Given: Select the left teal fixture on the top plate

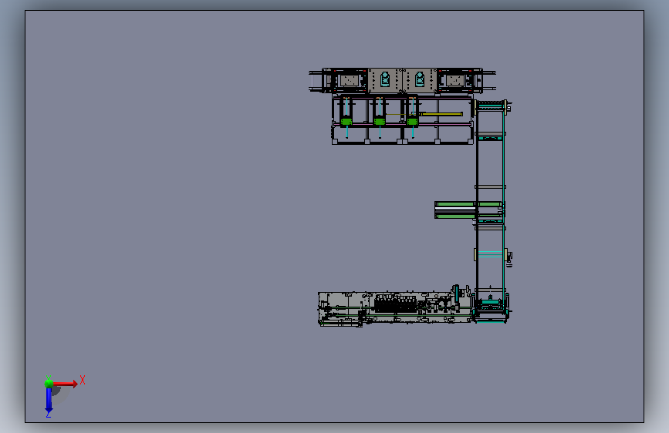Looking at the screenshot, I should (385, 79).
